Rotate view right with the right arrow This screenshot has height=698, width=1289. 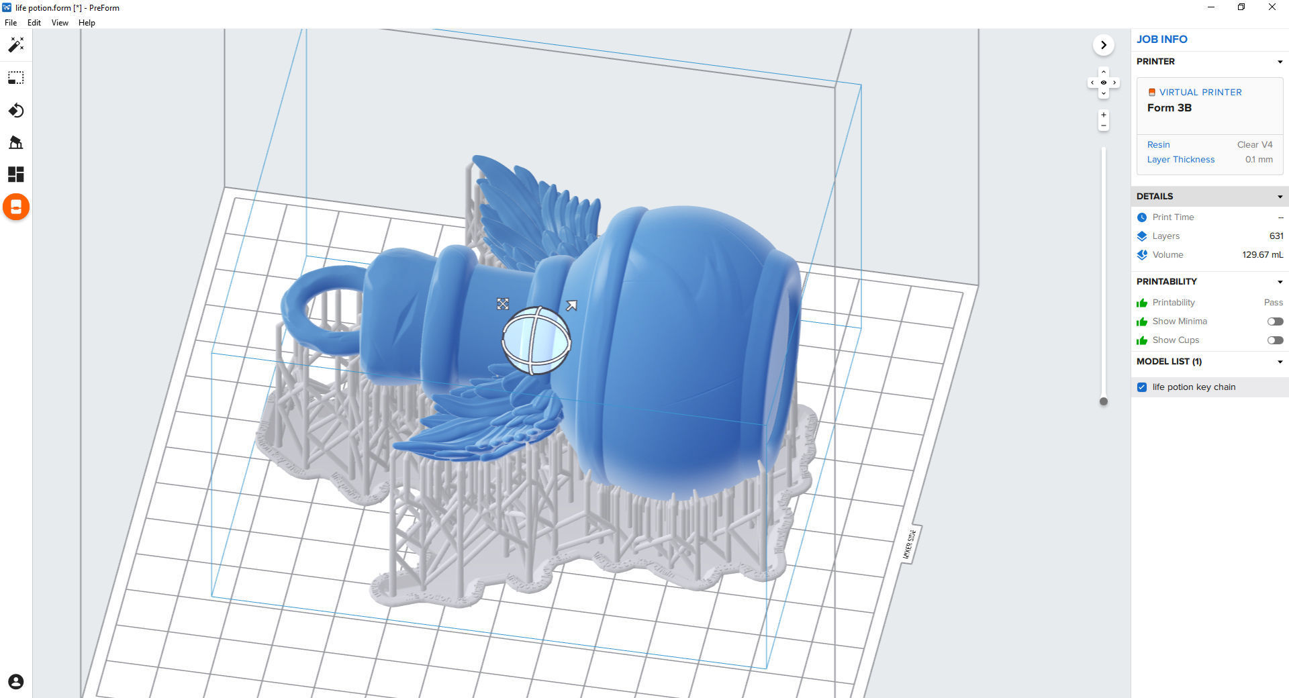pyautogui.click(x=1114, y=83)
